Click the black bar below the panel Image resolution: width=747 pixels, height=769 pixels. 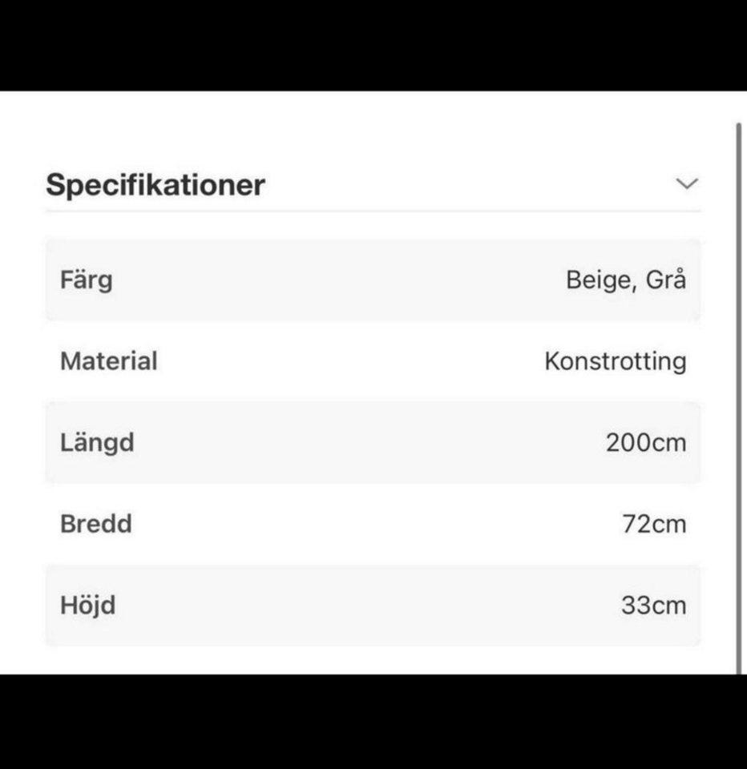[373, 721]
